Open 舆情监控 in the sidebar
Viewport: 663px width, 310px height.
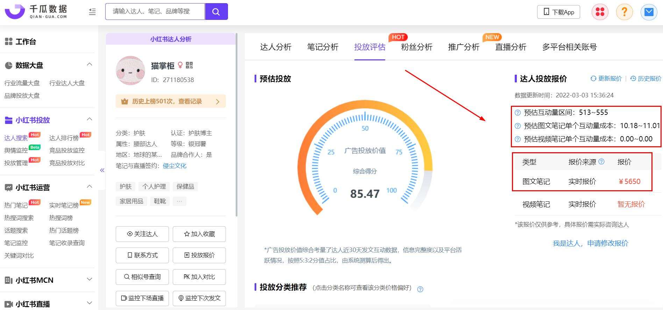[16, 150]
